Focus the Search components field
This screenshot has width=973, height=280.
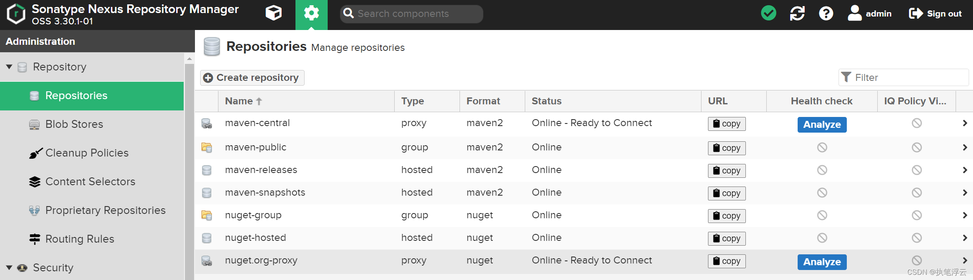[412, 13]
